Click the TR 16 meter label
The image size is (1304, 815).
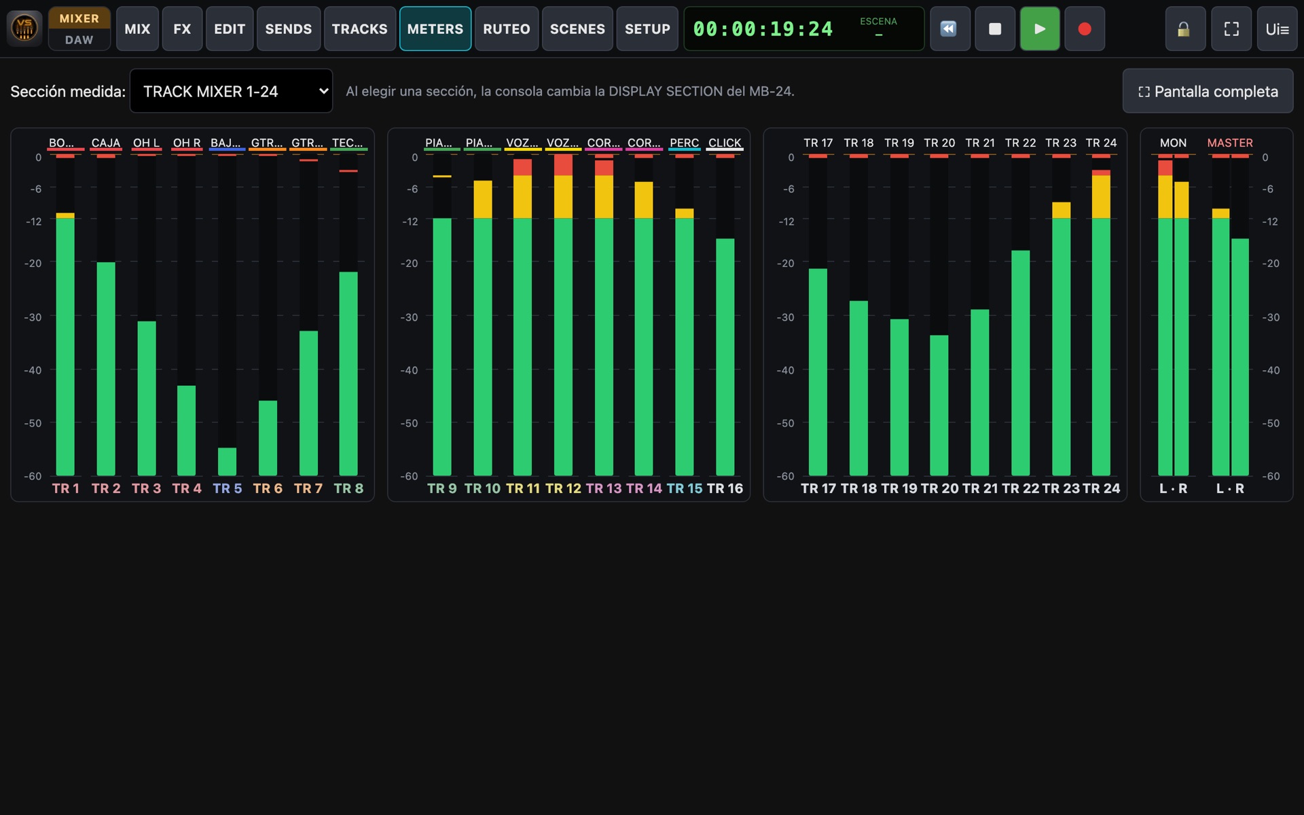tap(725, 488)
